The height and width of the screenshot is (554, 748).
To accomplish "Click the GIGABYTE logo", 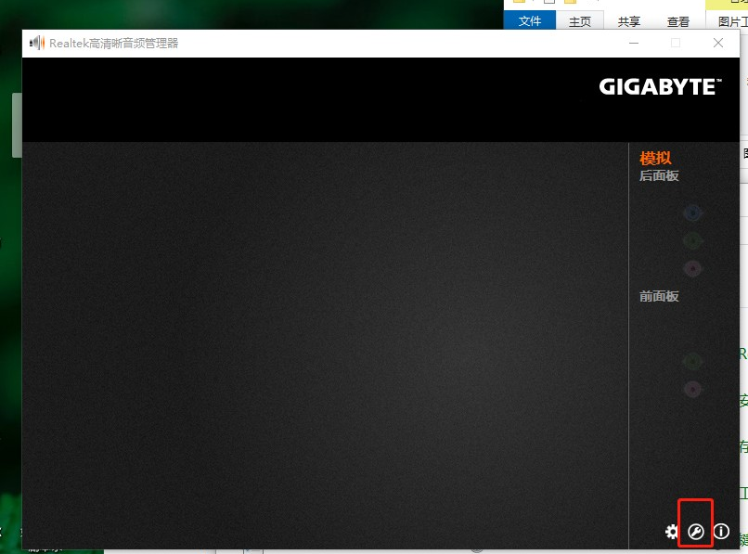I will point(660,87).
